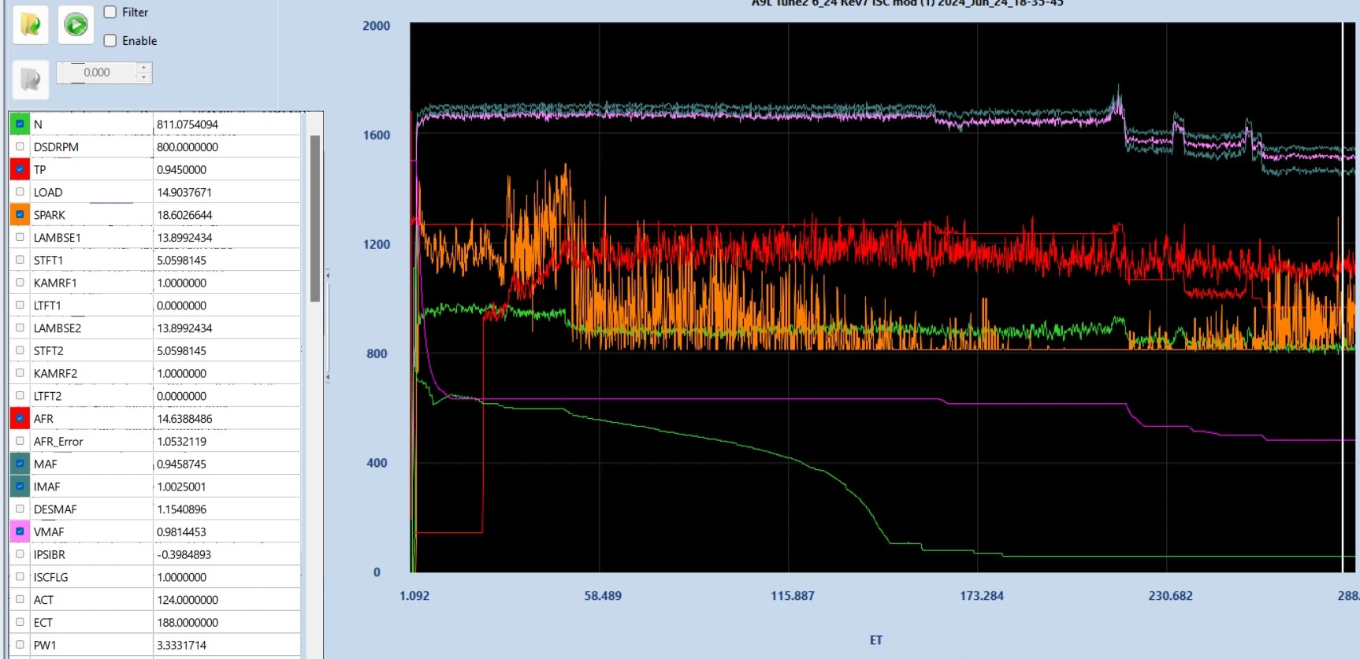Check the LOAD channel box
The width and height of the screenshot is (1360, 659).
(20, 191)
